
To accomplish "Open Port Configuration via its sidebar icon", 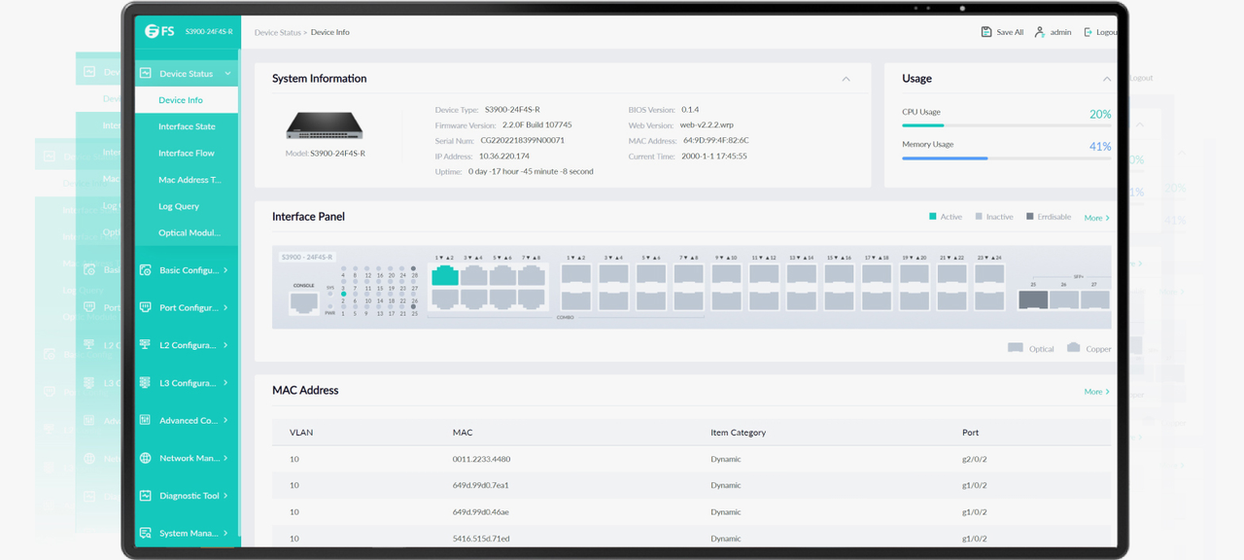I will [x=146, y=307].
